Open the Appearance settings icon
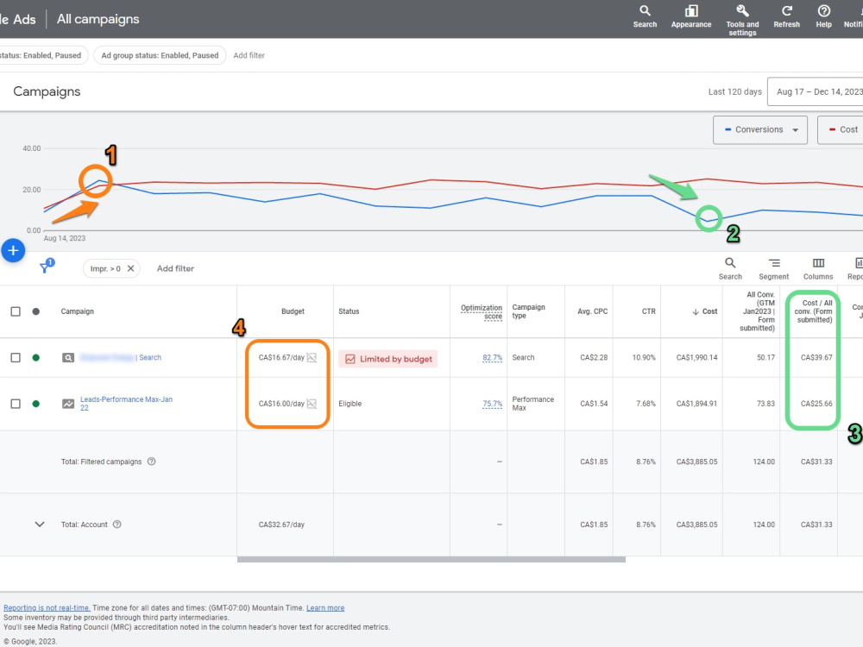The height and width of the screenshot is (647, 863). pos(690,16)
